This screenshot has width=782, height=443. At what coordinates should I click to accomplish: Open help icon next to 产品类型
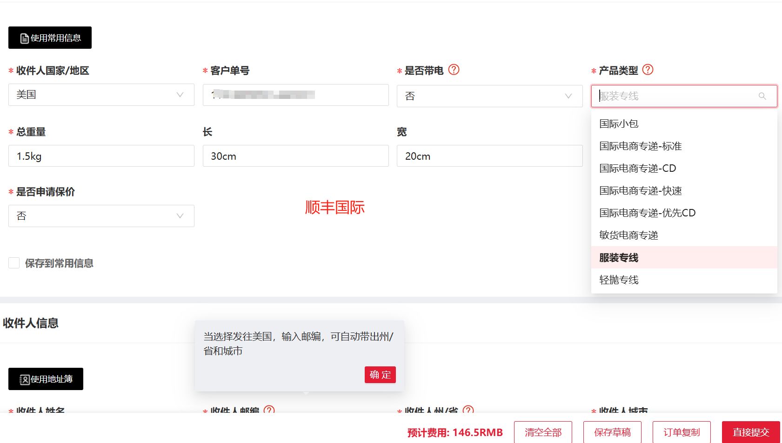tap(648, 70)
